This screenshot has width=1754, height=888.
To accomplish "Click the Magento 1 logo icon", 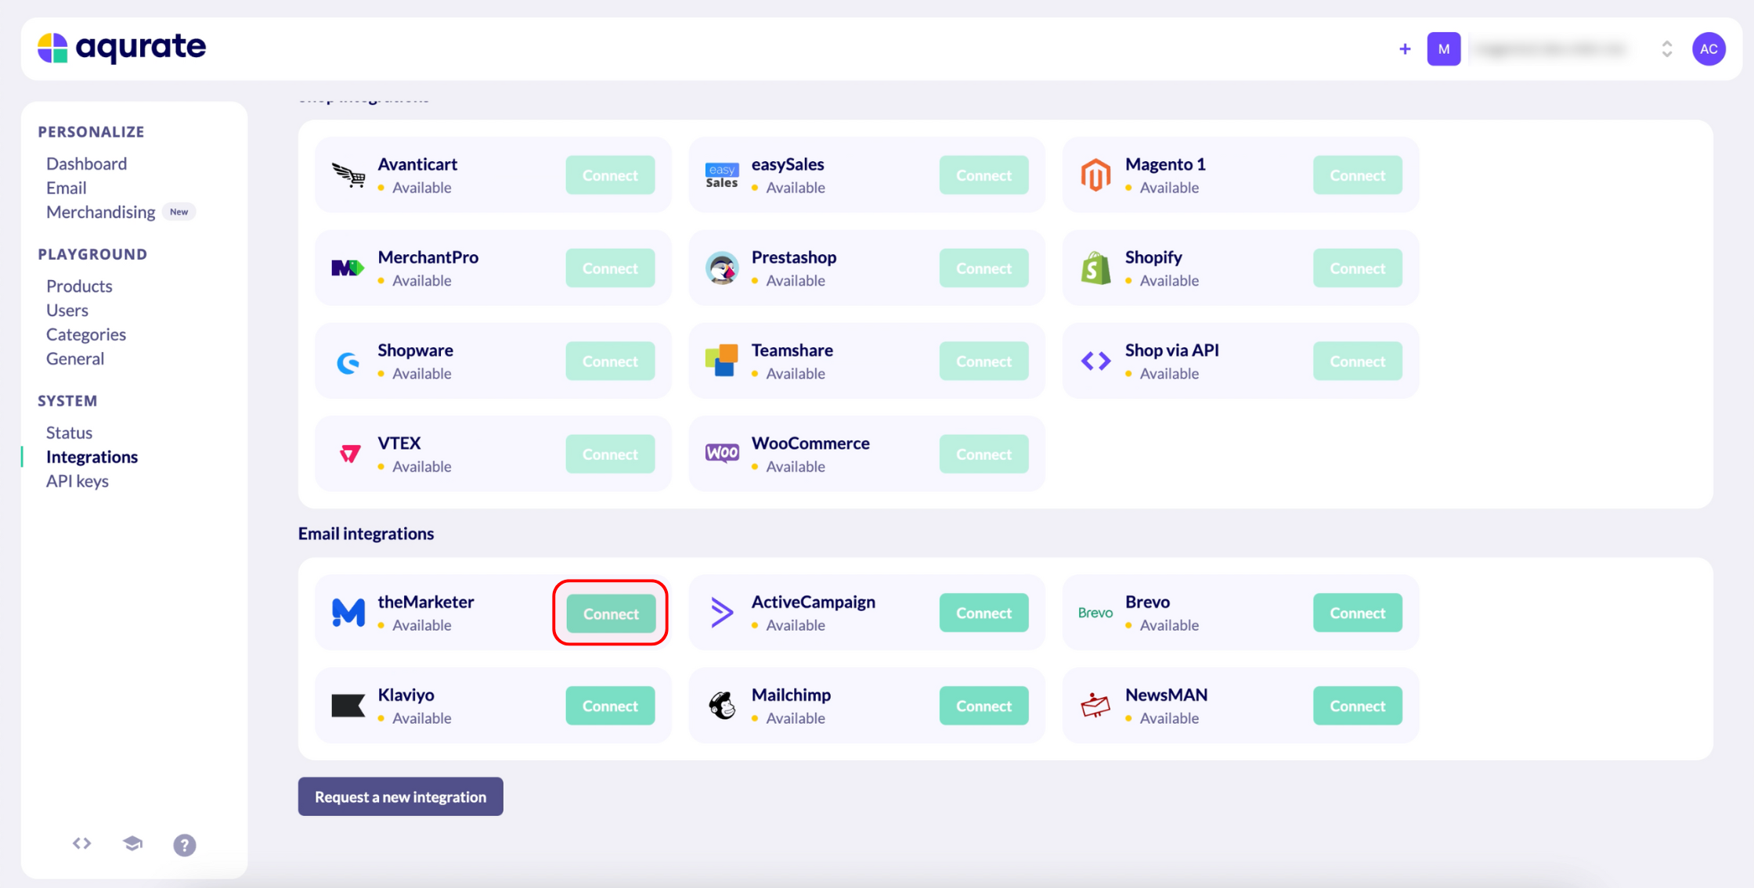I will (1095, 175).
